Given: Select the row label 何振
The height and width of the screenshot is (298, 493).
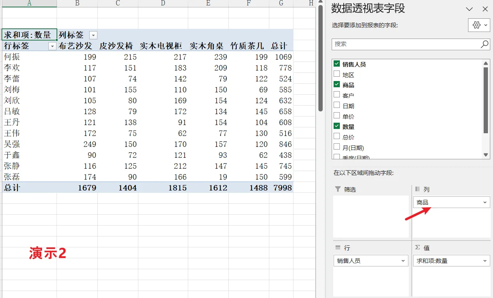Looking at the screenshot, I should (x=29, y=57).
